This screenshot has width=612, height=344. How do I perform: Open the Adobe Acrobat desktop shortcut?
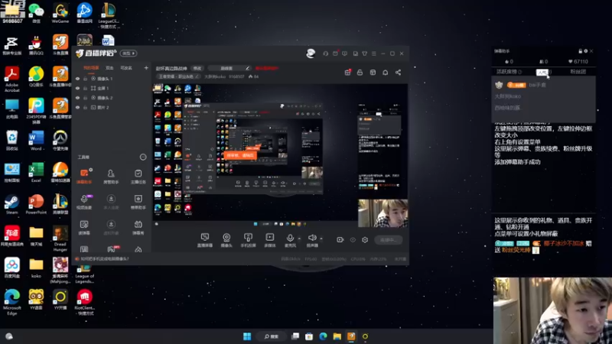pos(11,80)
